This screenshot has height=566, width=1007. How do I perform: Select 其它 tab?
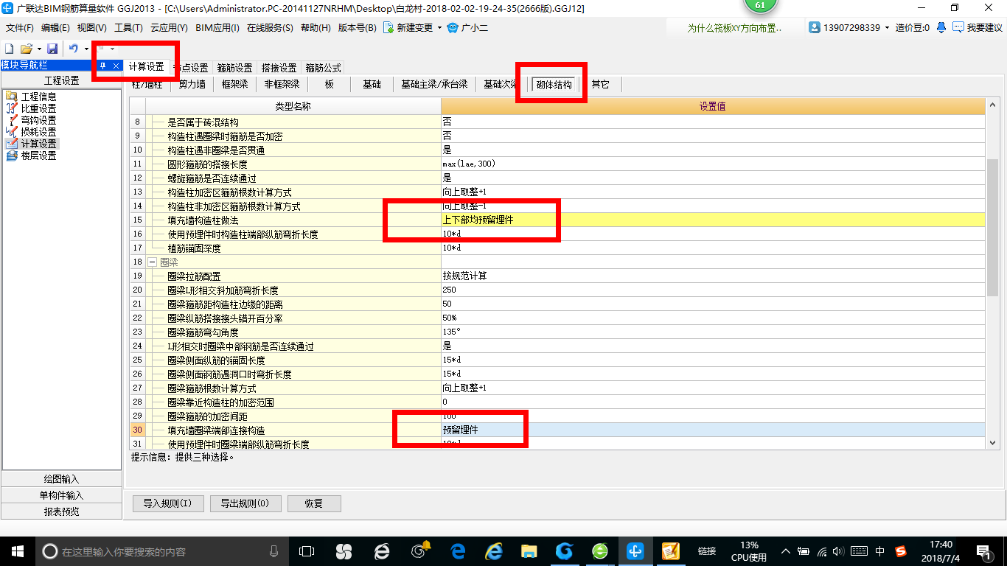click(600, 85)
